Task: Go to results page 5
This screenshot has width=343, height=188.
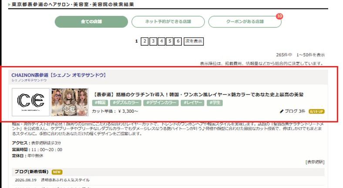Action: [170, 41]
